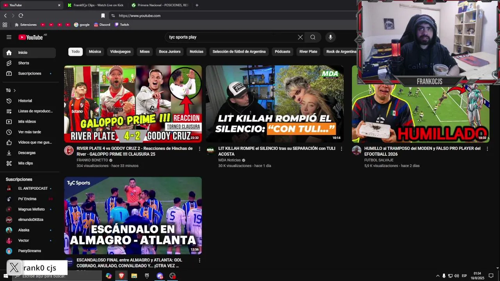Switch to the Primera Nacional tab
The image size is (500, 281).
click(x=160, y=5)
